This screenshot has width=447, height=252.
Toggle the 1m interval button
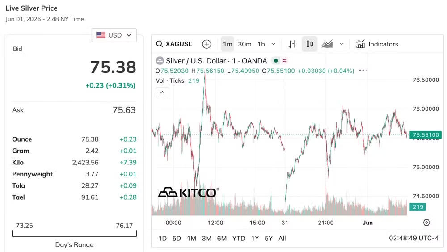point(228,44)
